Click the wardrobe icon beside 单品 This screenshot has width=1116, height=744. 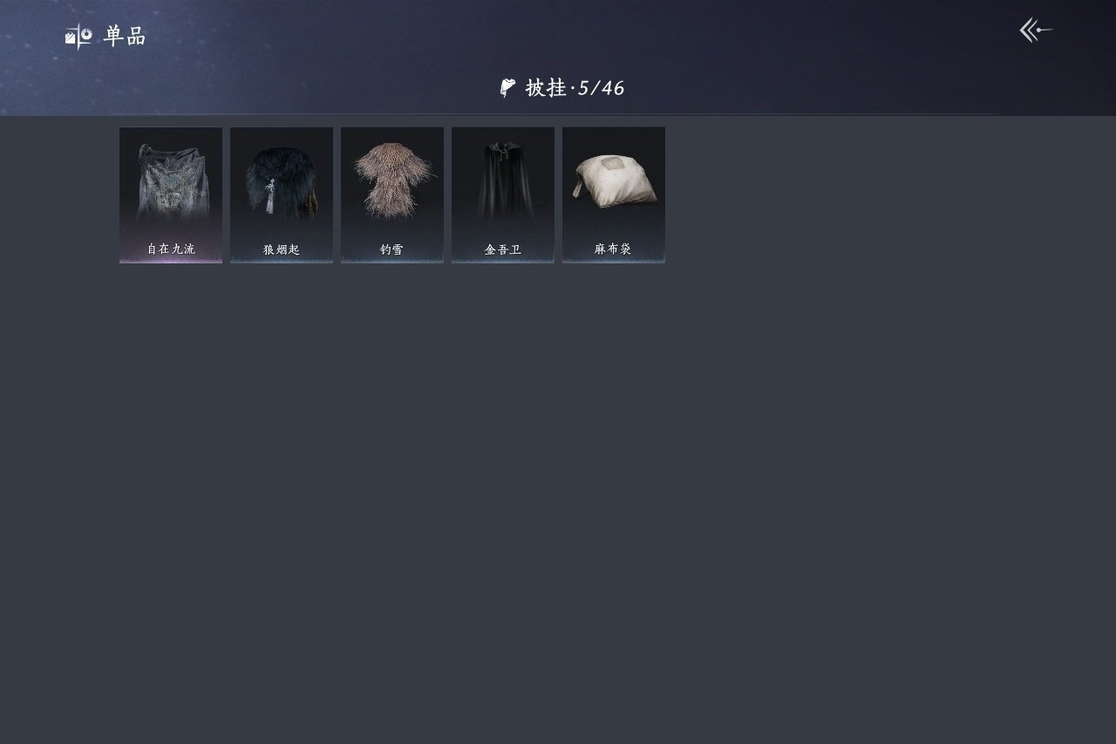pos(78,36)
